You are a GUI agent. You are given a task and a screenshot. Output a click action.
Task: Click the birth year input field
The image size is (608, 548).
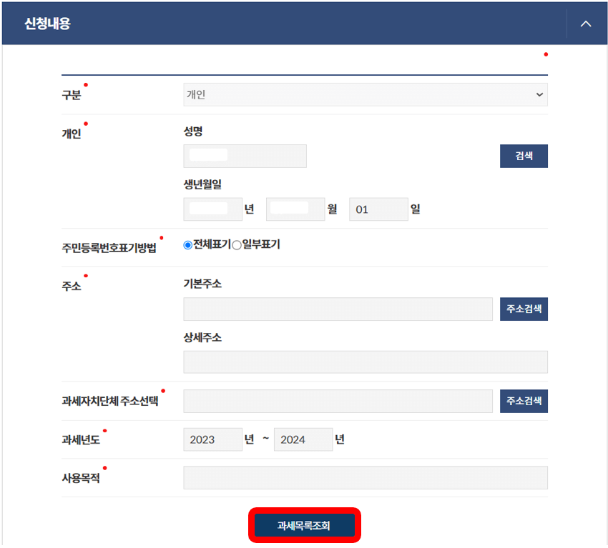pyautogui.click(x=212, y=209)
